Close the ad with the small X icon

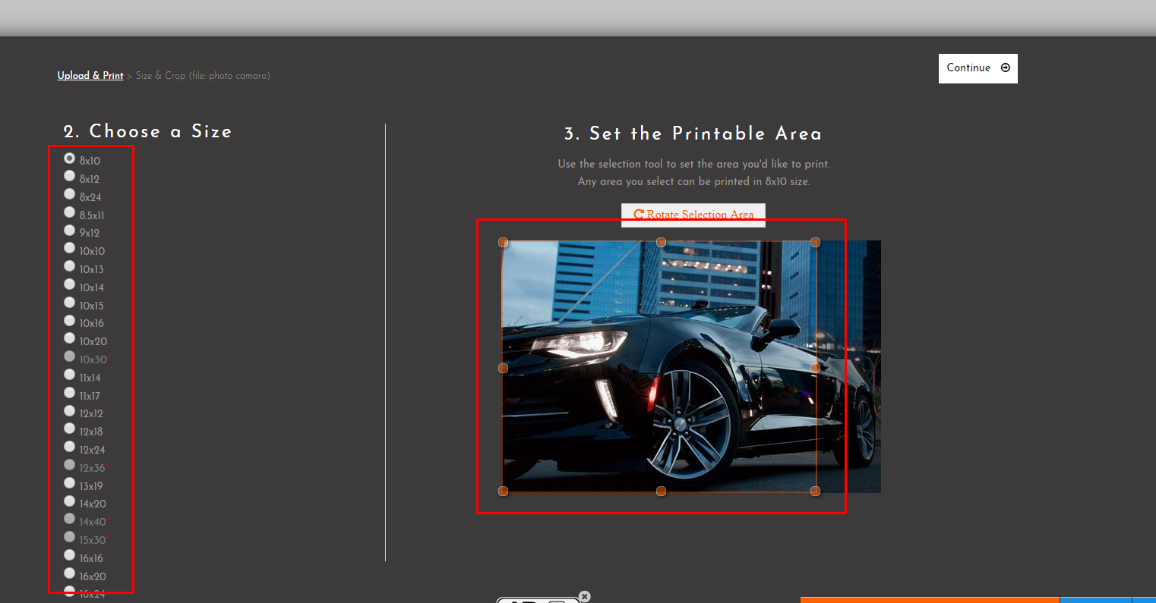coord(584,596)
